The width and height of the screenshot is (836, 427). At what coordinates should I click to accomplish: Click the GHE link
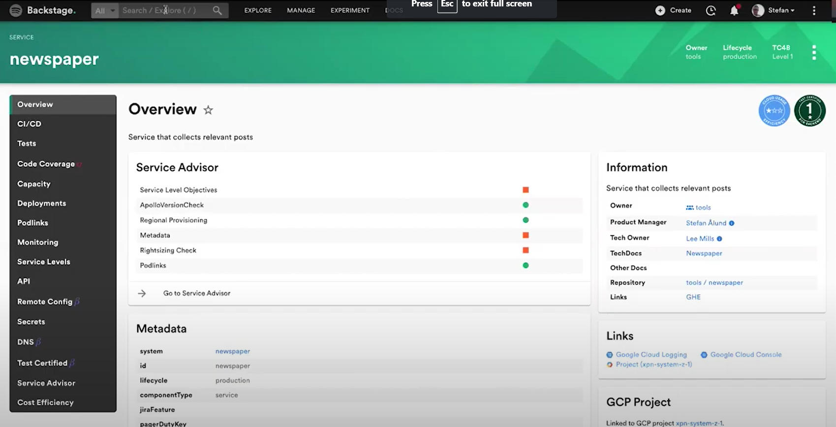[693, 297]
